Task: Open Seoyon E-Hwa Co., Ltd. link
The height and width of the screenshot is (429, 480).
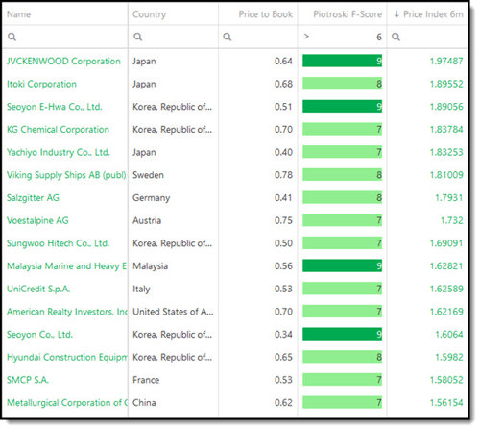Action: (x=55, y=107)
